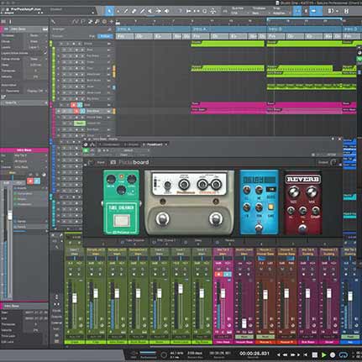The image size is (362, 362).
Task: Click the External button beside the mixer
Action: point(56,323)
